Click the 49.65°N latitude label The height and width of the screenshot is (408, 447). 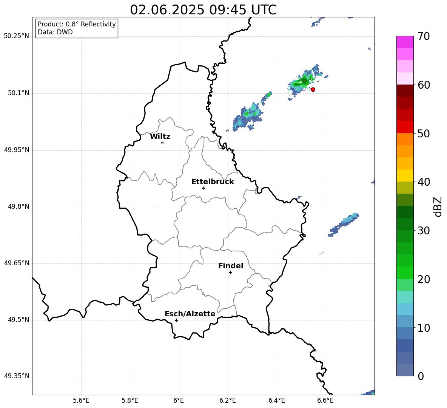[x=17, y=263]
